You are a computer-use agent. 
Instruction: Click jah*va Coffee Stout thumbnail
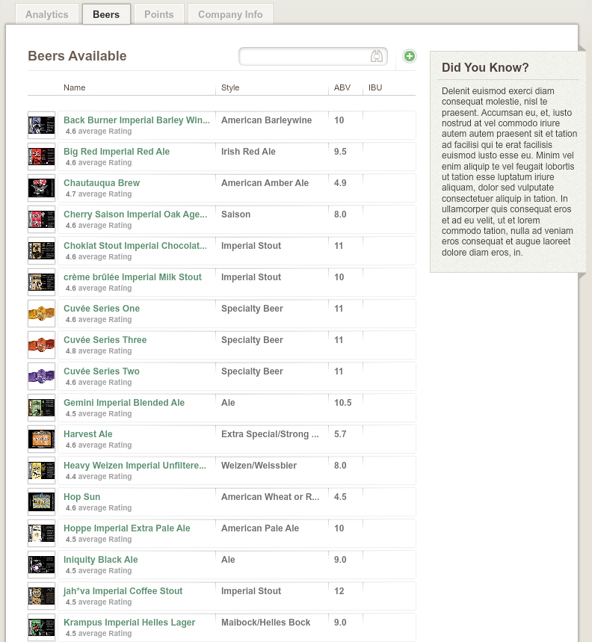41,596
